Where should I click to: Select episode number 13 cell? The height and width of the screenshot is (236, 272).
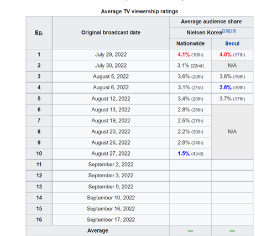39,187
